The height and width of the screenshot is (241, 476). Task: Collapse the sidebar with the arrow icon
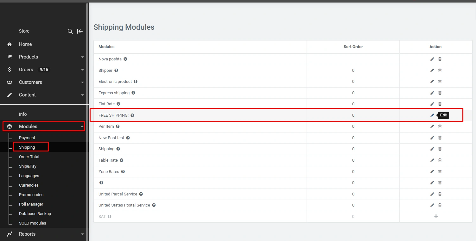point(80,31)
